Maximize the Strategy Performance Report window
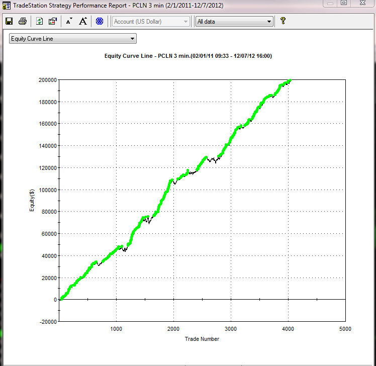Image resolution: width=376 pixels, height=366 pixels. tap(344, 3)
